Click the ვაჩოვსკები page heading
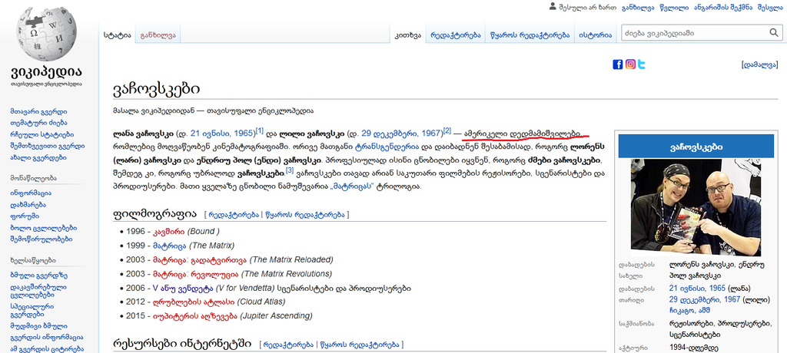The image size is (787, 353). click(x=157, y=89)
